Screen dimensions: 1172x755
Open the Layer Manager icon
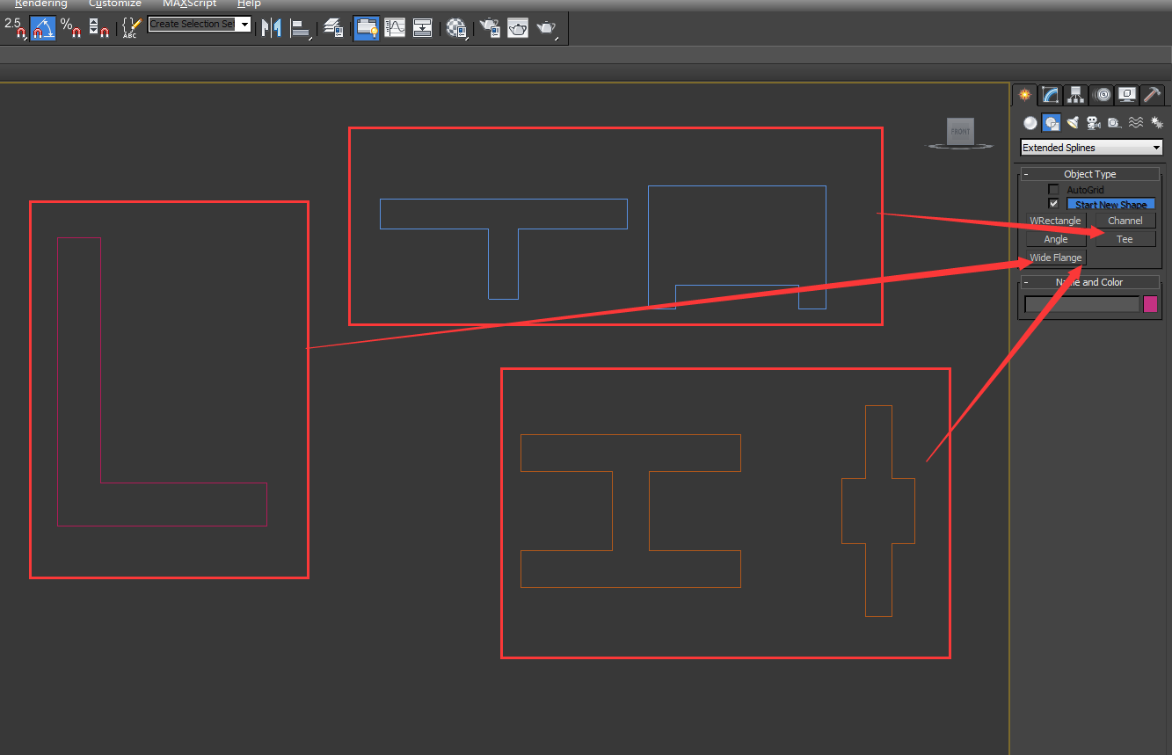pyautogui.click(x=333, y=28)
